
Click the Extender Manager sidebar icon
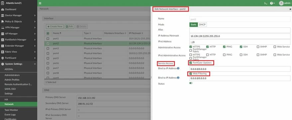(x=3, y=46)
